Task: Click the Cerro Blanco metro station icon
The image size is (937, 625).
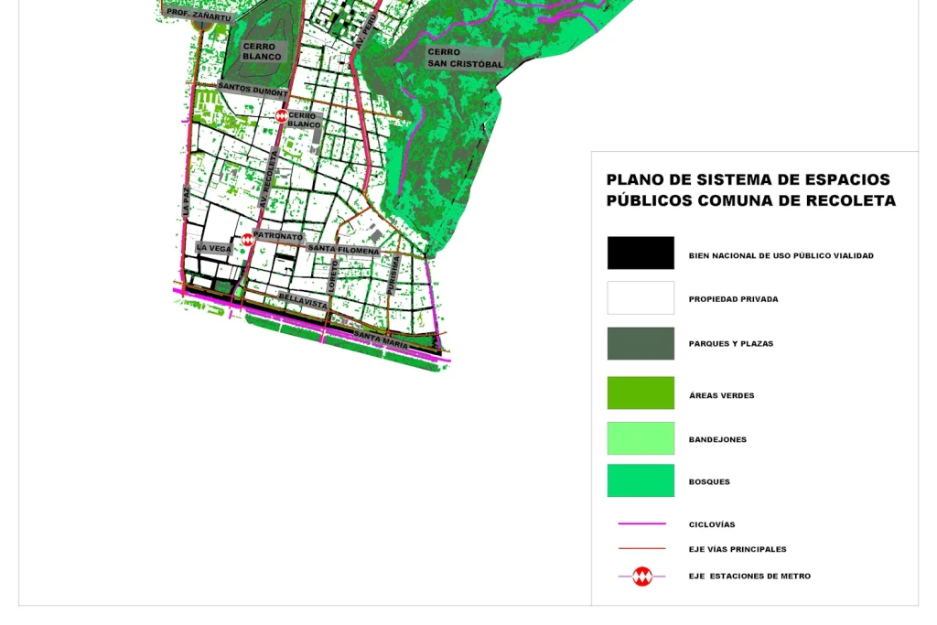Action: point(282,116)
